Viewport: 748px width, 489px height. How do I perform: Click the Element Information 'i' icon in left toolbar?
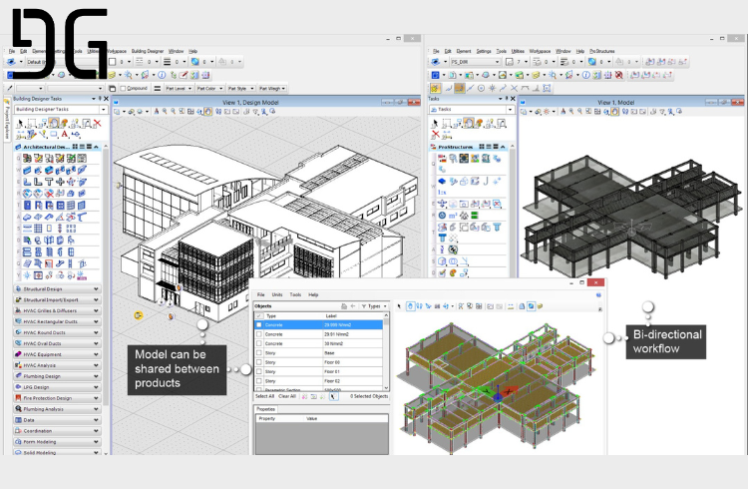(x=162, y=75)
